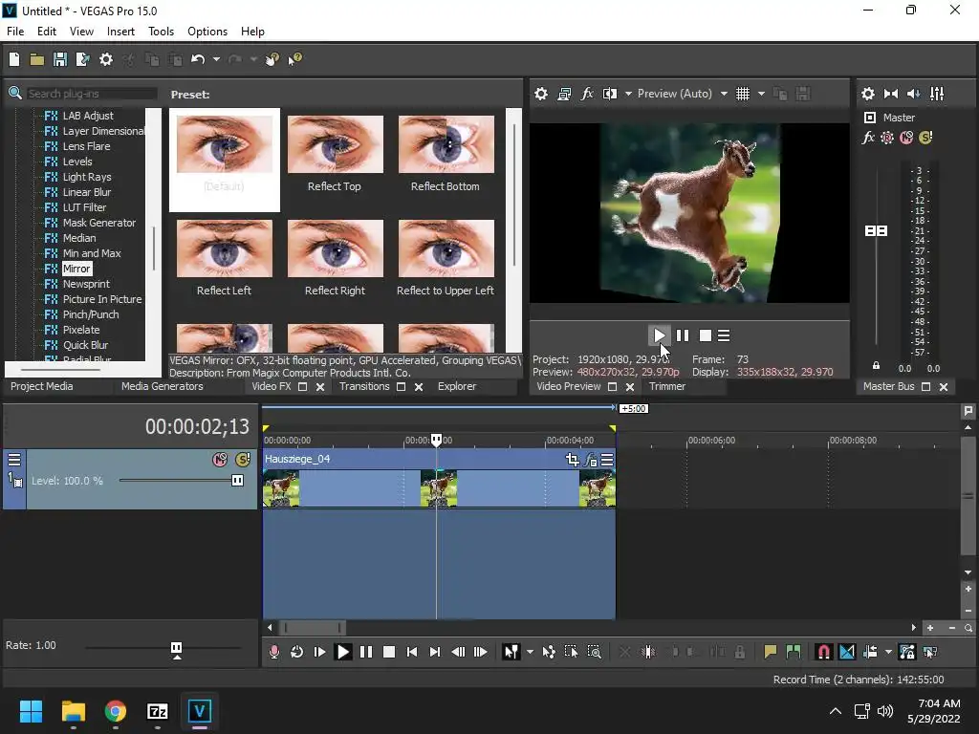
Task: Expand split screen view dropdown arrow
Action: pyautogui.click(x=628, y=94)
